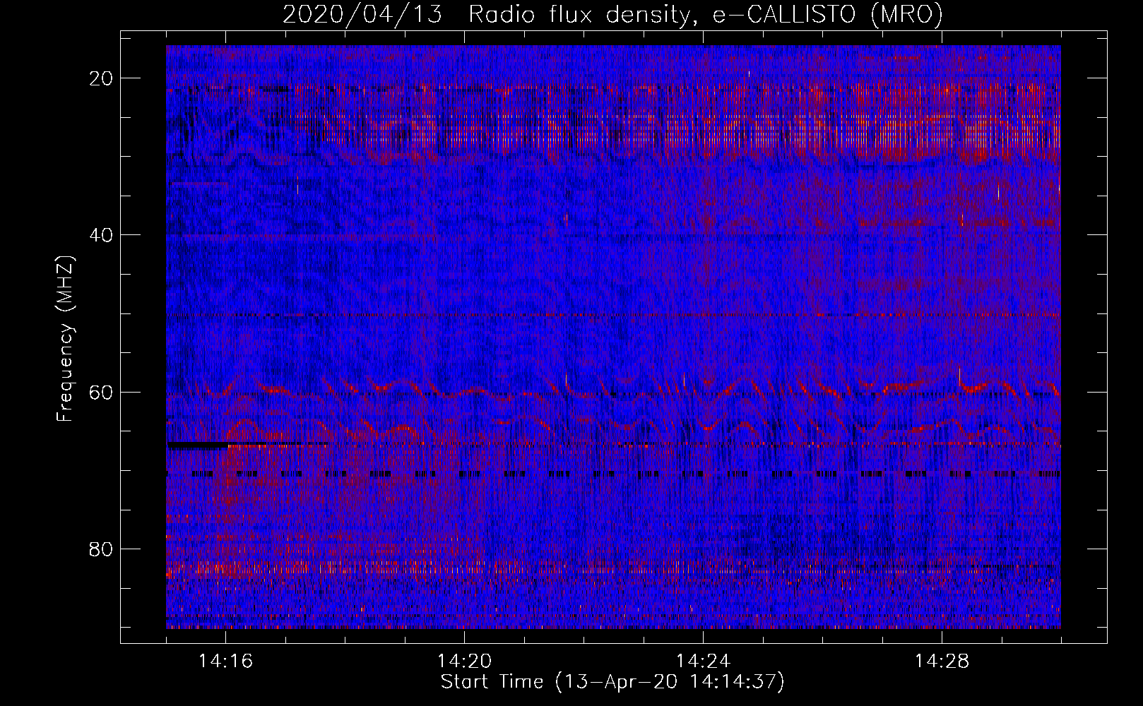Click the 20 frequency tick label

[101, 78]
